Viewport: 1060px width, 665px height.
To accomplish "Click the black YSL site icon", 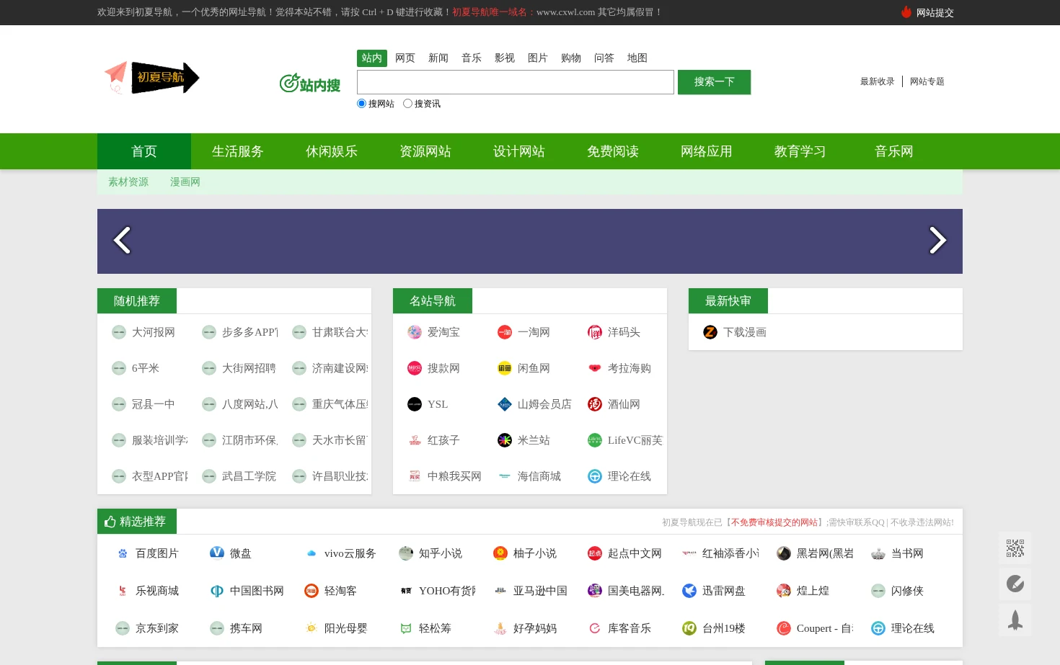I will (415, 404).
